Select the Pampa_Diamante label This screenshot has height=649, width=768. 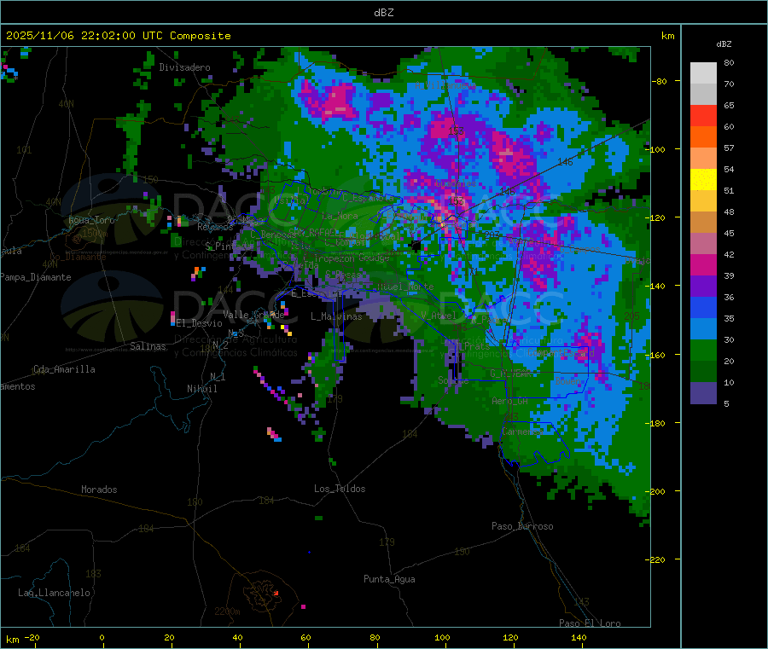(x=36, y=277)
